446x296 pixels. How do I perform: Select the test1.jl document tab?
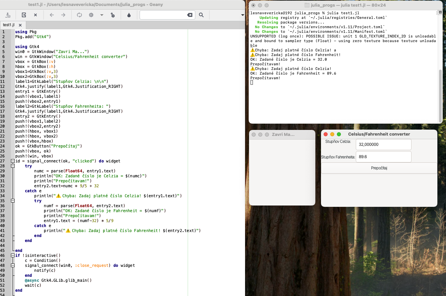pyautogui.click(x=9, y=25)
